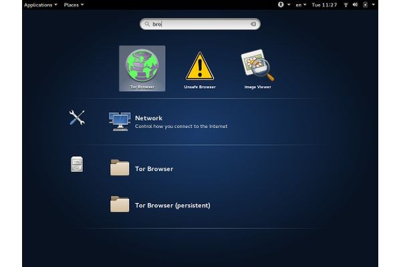Image resolution: width=401 pixels, height=267 pixels.
Task: Open the power and system menu dropdown
Action: click(372, 5)
